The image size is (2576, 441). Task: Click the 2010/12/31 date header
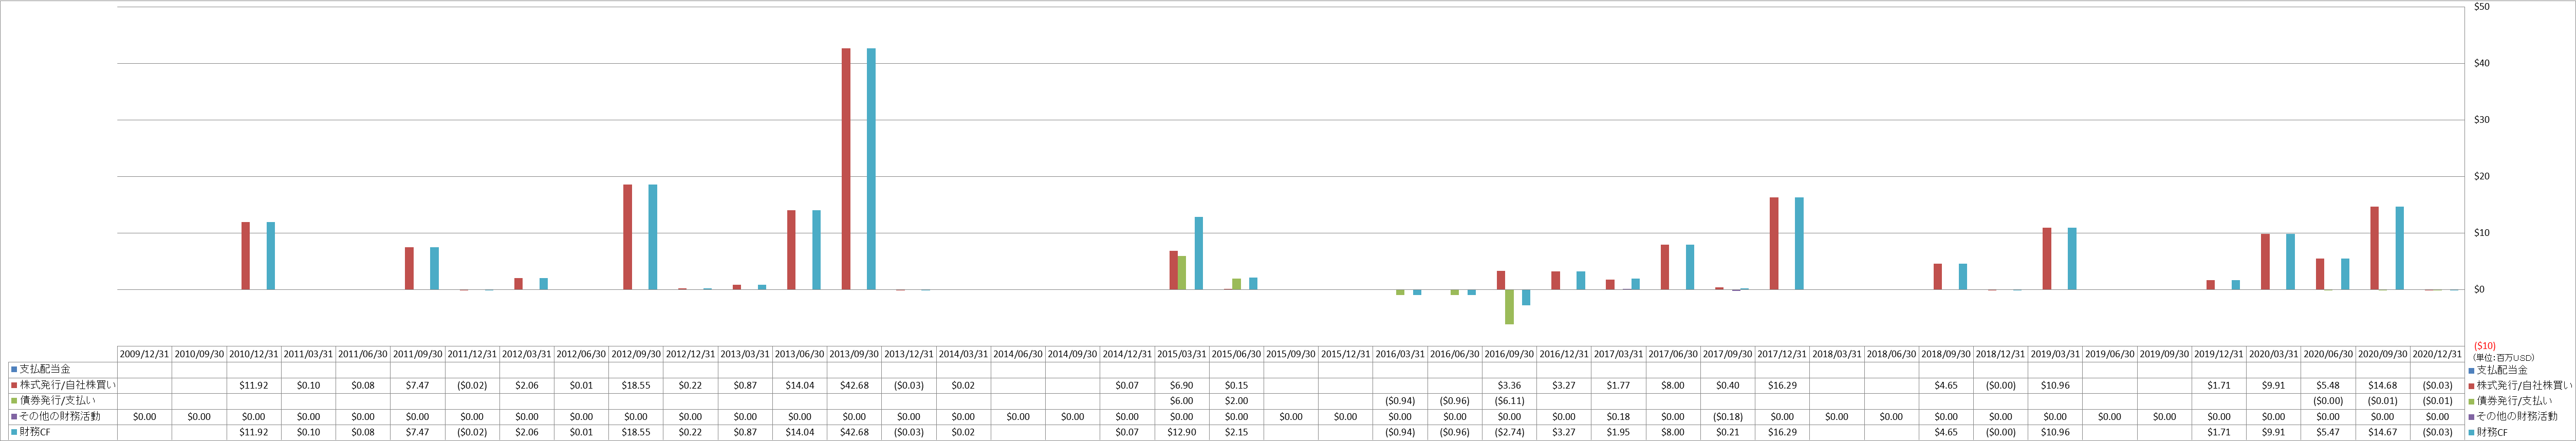[x=254, y=354]
